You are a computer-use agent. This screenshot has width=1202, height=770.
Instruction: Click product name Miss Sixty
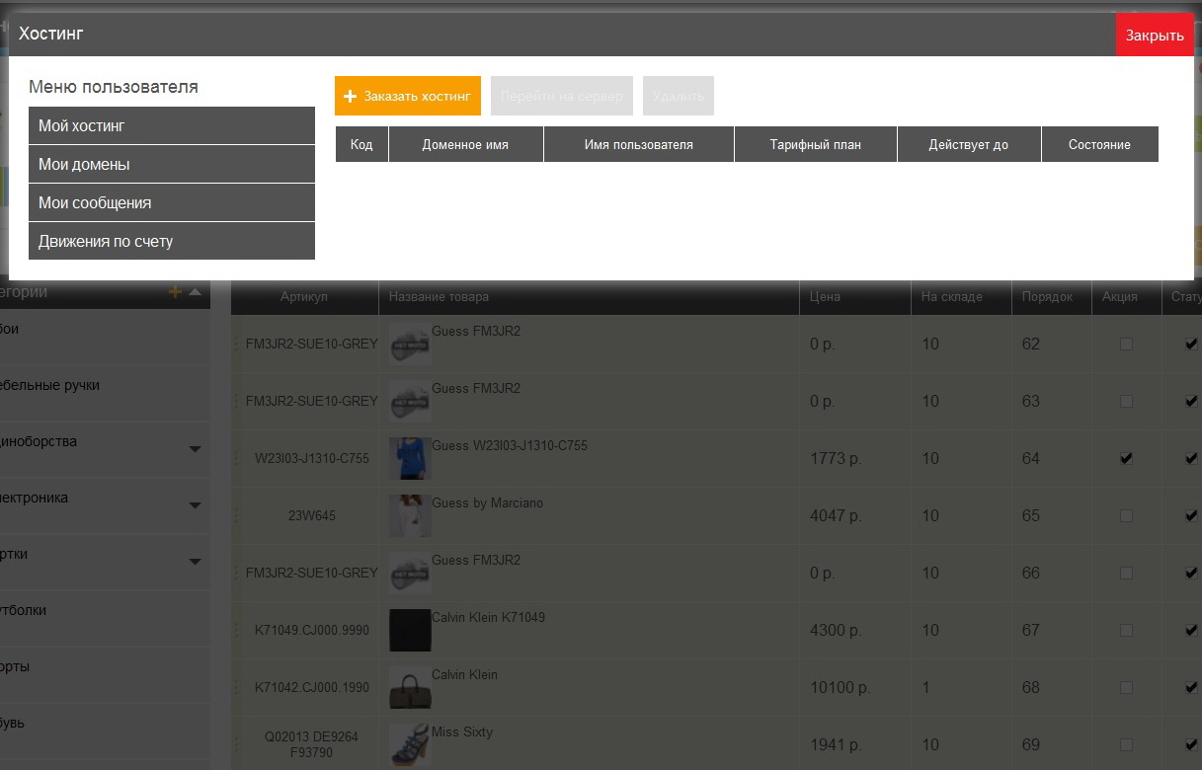click(x=461, y=732)
